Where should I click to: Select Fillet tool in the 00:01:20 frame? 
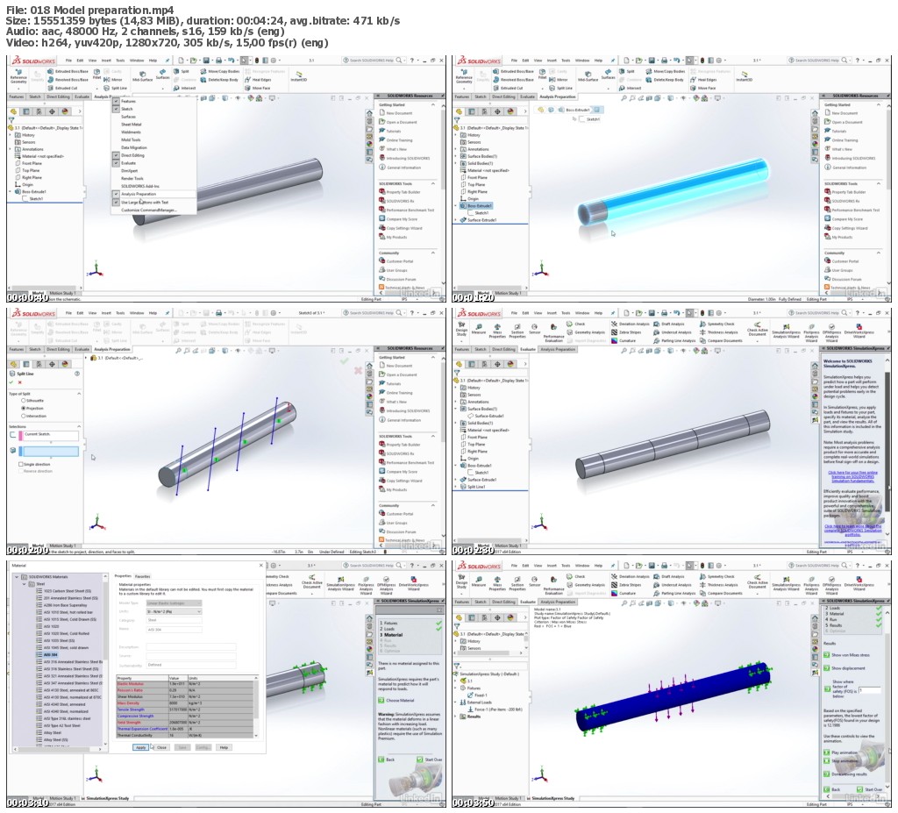pos(542,75)
